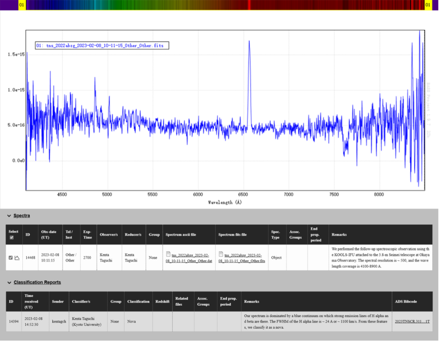
Task: Click the plot legend entry for tns_2022abzg
Action: pos(102,46)
